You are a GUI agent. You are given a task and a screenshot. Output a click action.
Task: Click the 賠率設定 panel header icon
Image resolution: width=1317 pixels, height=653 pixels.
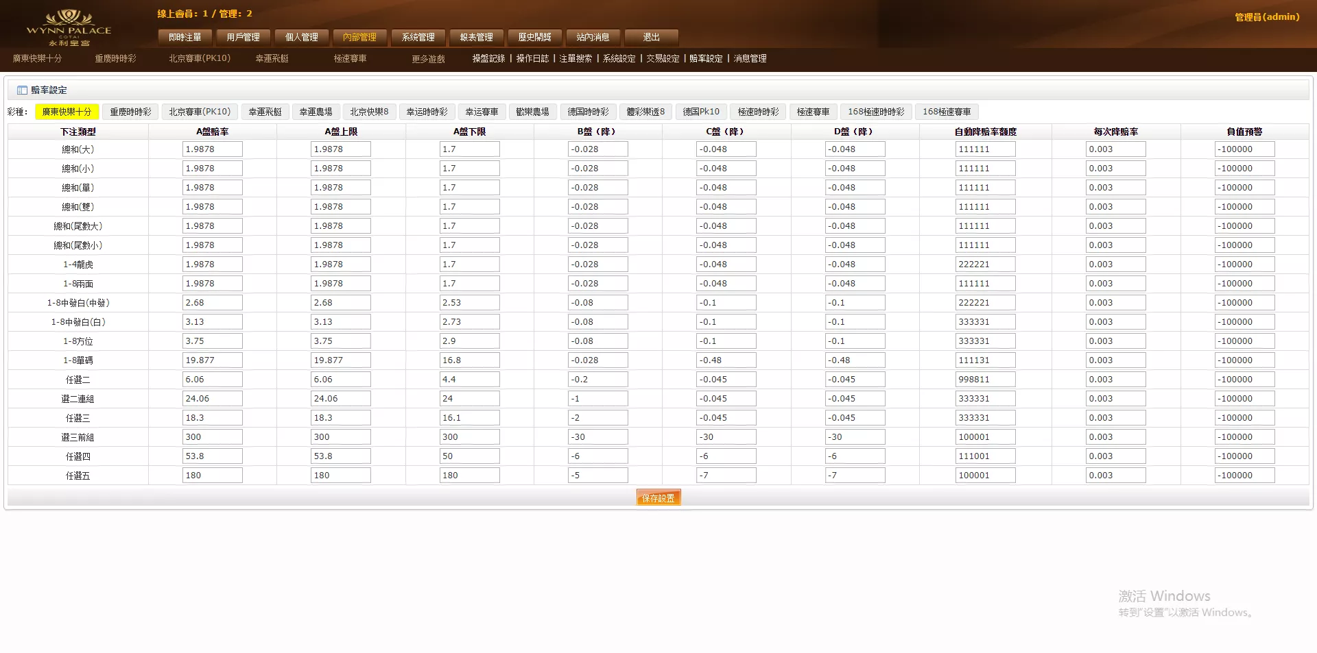(x=20, y=90)
